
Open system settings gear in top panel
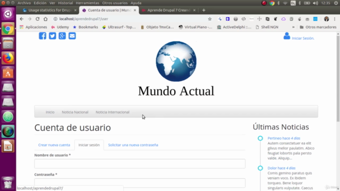click(x=336, y=3)
